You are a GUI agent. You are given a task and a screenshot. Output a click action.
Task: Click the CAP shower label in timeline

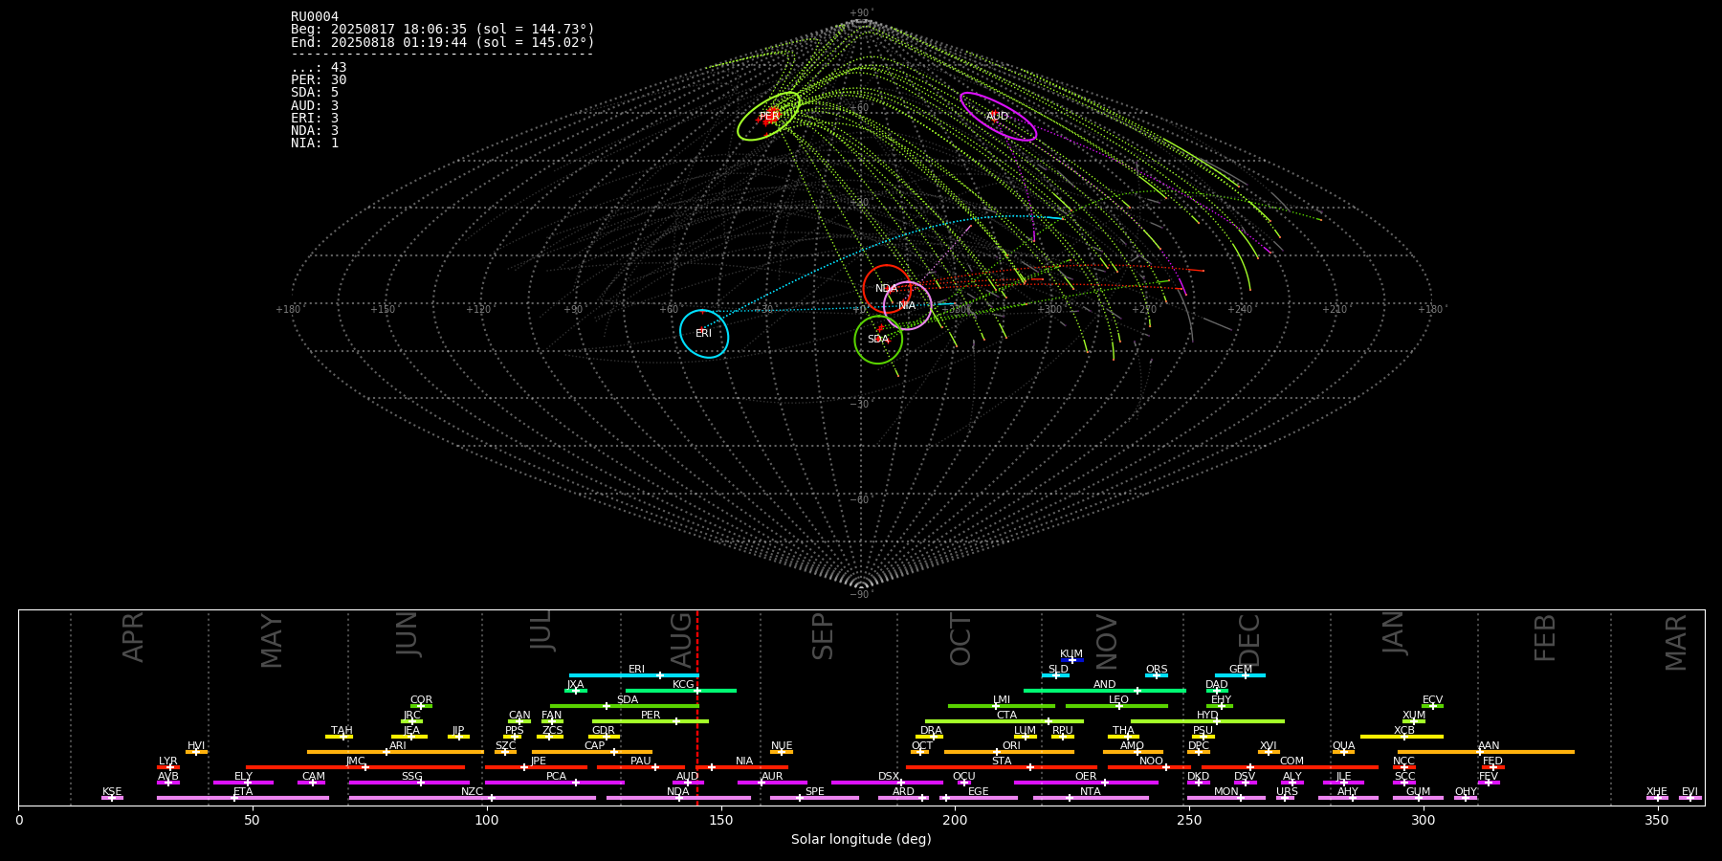[594, 746]
